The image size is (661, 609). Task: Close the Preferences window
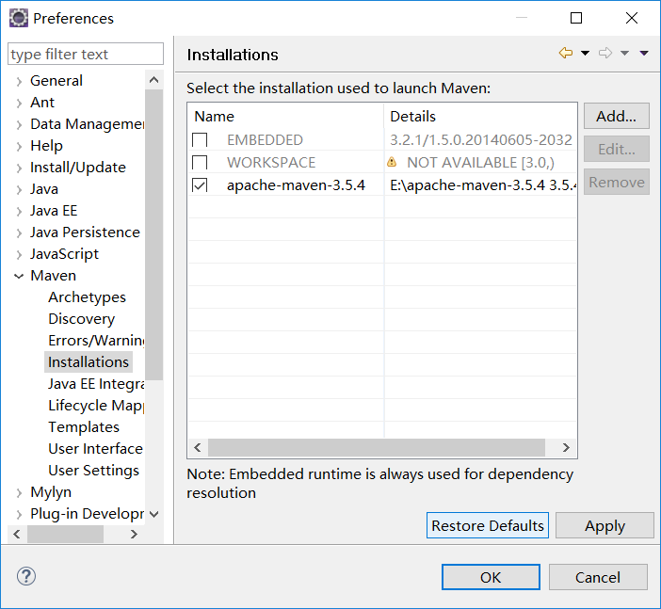632,18
